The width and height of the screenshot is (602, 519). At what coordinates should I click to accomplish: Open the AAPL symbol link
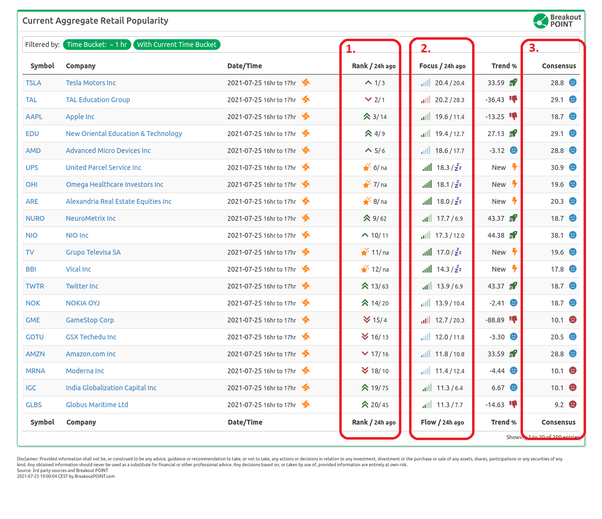[x=34, y=117]
